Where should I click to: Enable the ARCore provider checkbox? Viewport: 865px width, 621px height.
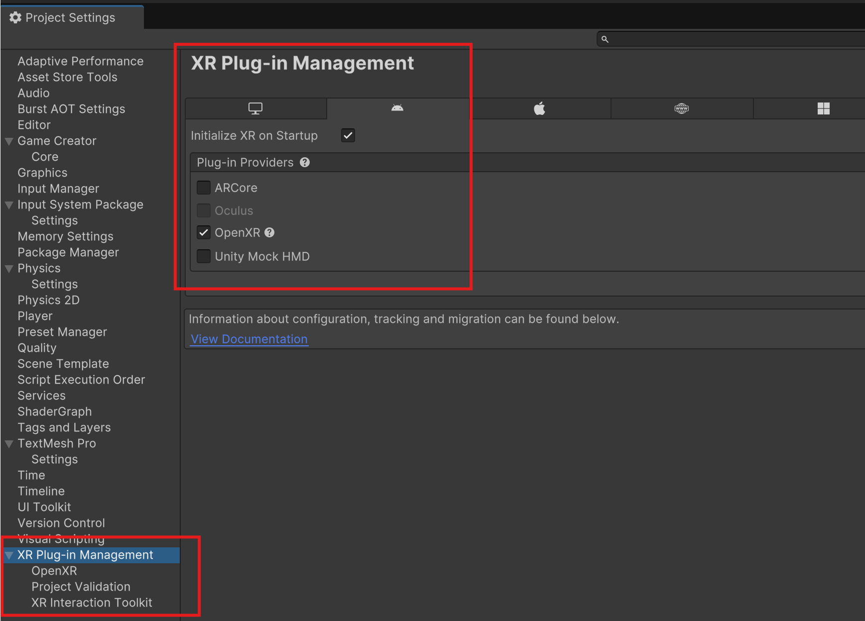204,188
